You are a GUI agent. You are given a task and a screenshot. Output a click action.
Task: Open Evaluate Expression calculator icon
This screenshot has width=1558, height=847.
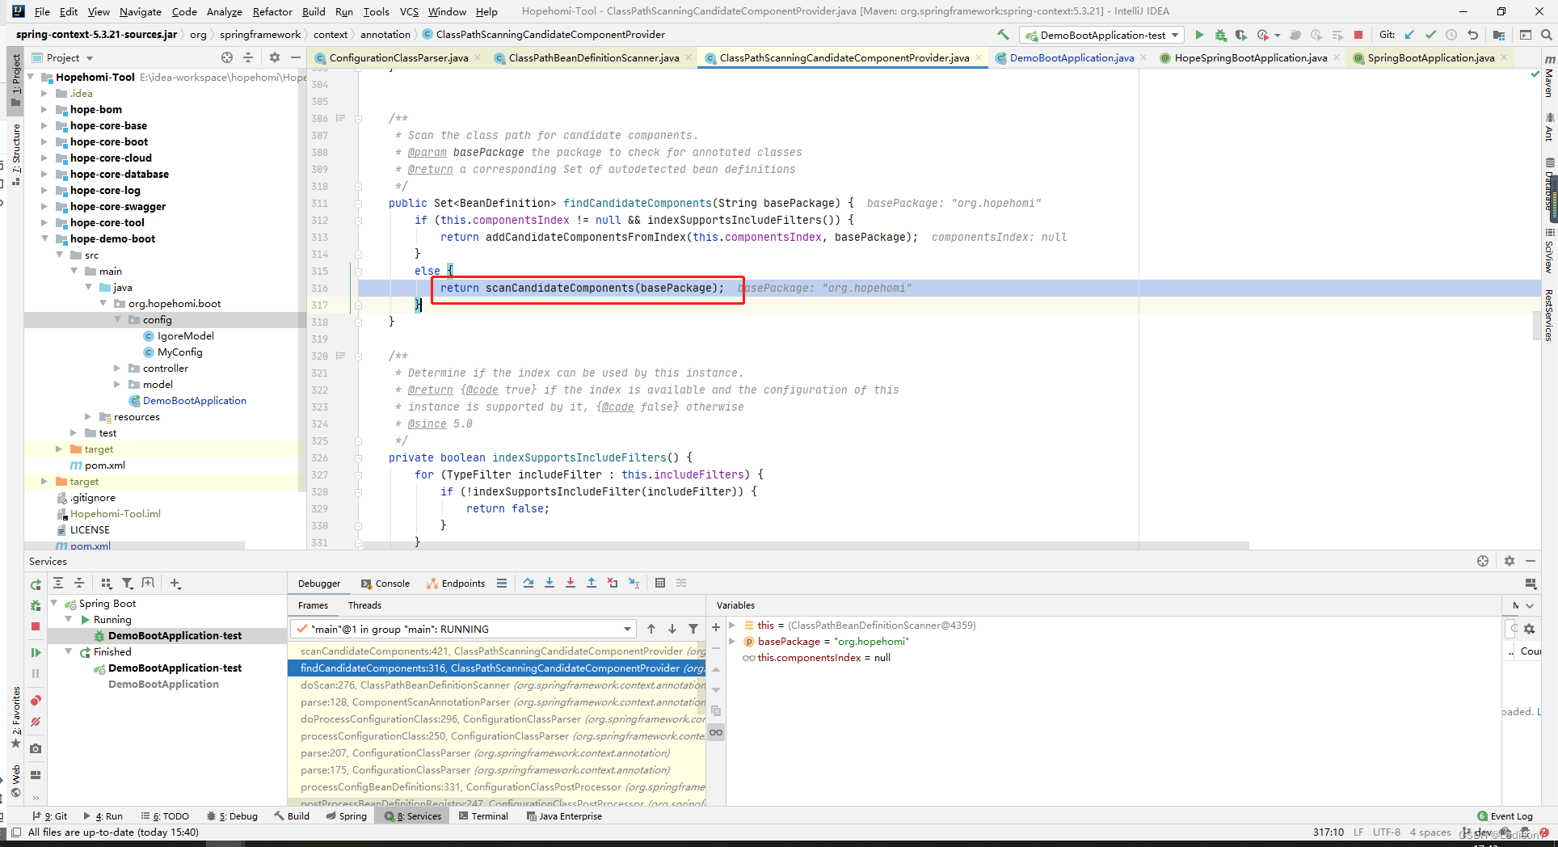coord(660,583)
